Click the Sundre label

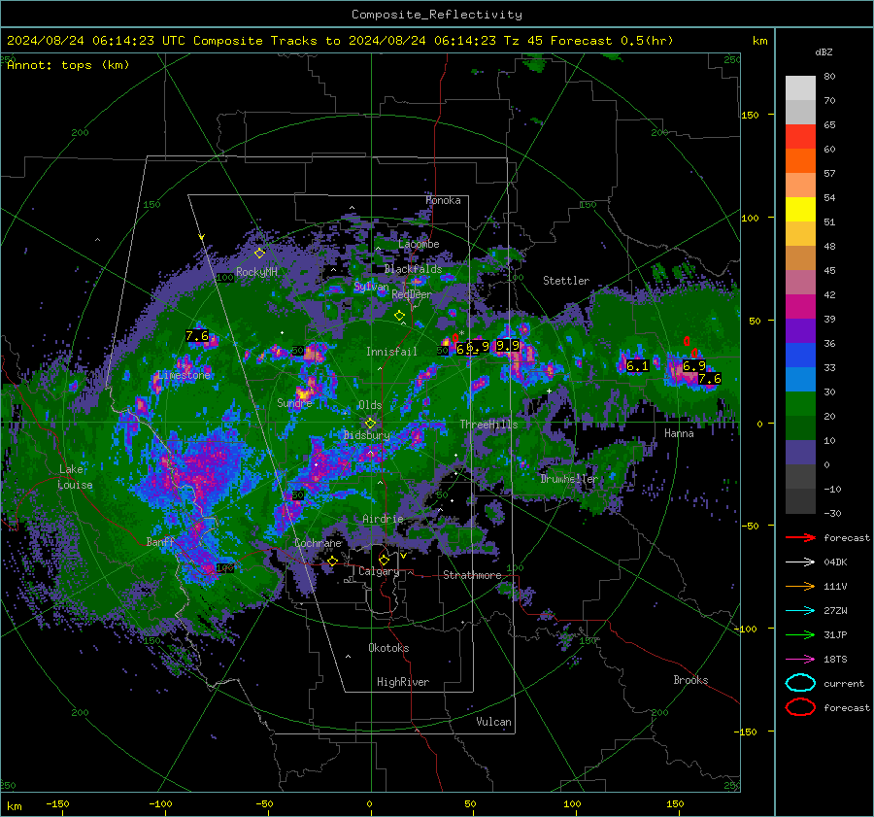(294, 403)
